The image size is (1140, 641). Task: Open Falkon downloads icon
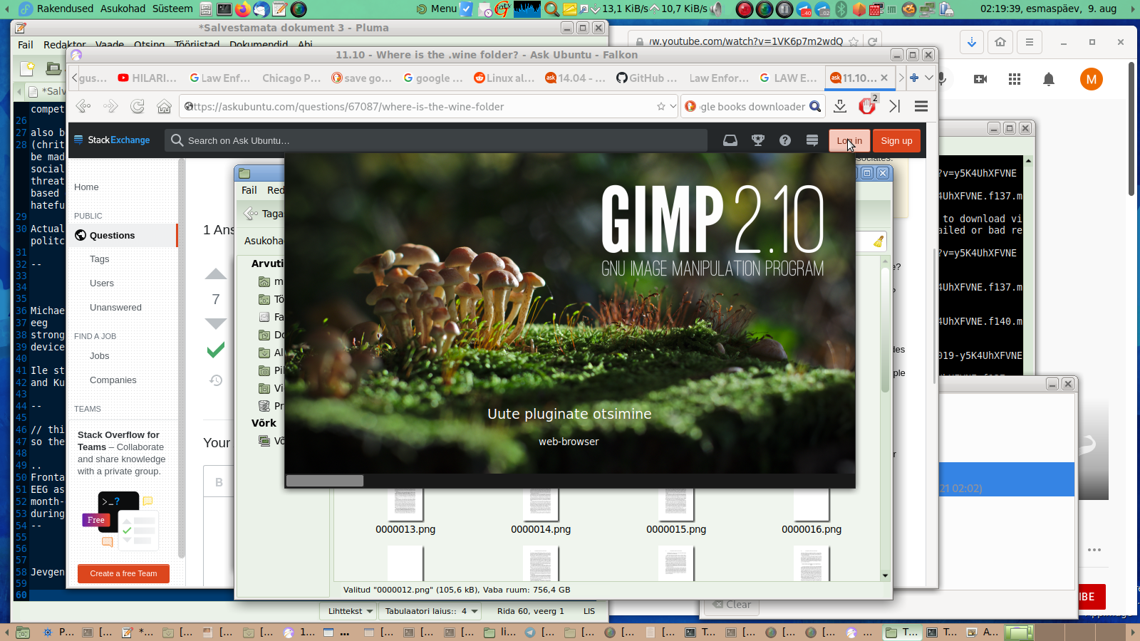pos(840,106)
